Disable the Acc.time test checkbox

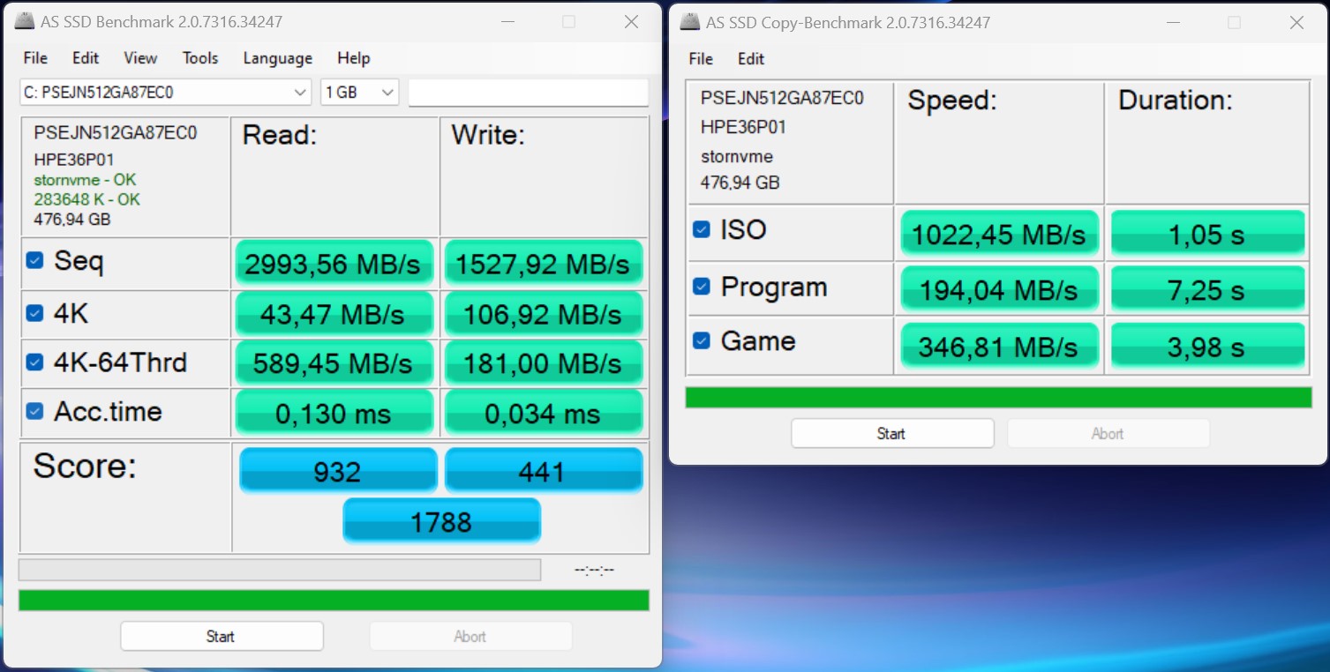pos(35,411)
